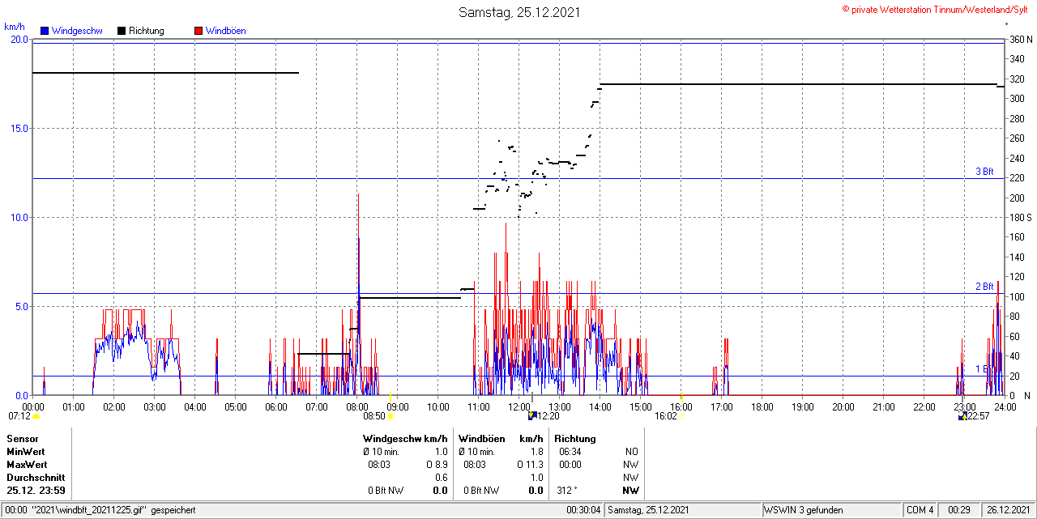Click the 15.0 km/h axis value
The image size is (1037, 519).
(19, 128)
